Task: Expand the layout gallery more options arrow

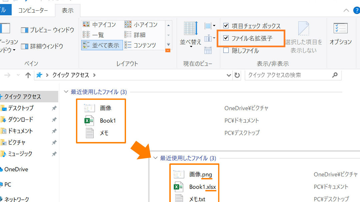Action: pos(168,45)
